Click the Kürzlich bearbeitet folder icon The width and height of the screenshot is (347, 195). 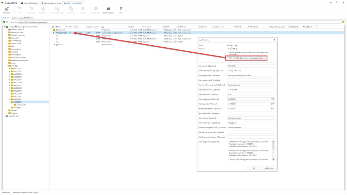pos(10,35)
